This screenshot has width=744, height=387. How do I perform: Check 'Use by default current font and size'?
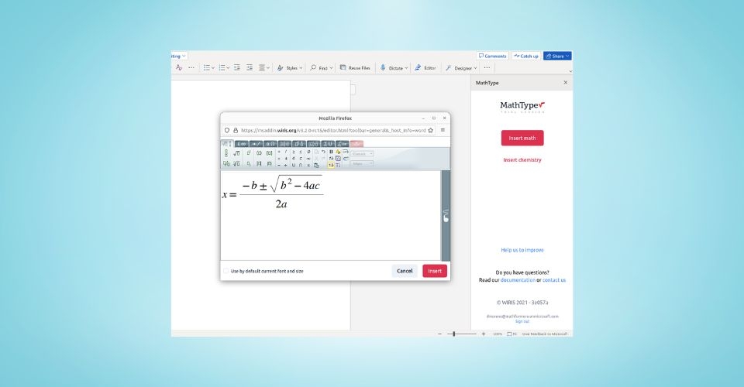pos(226,271)
